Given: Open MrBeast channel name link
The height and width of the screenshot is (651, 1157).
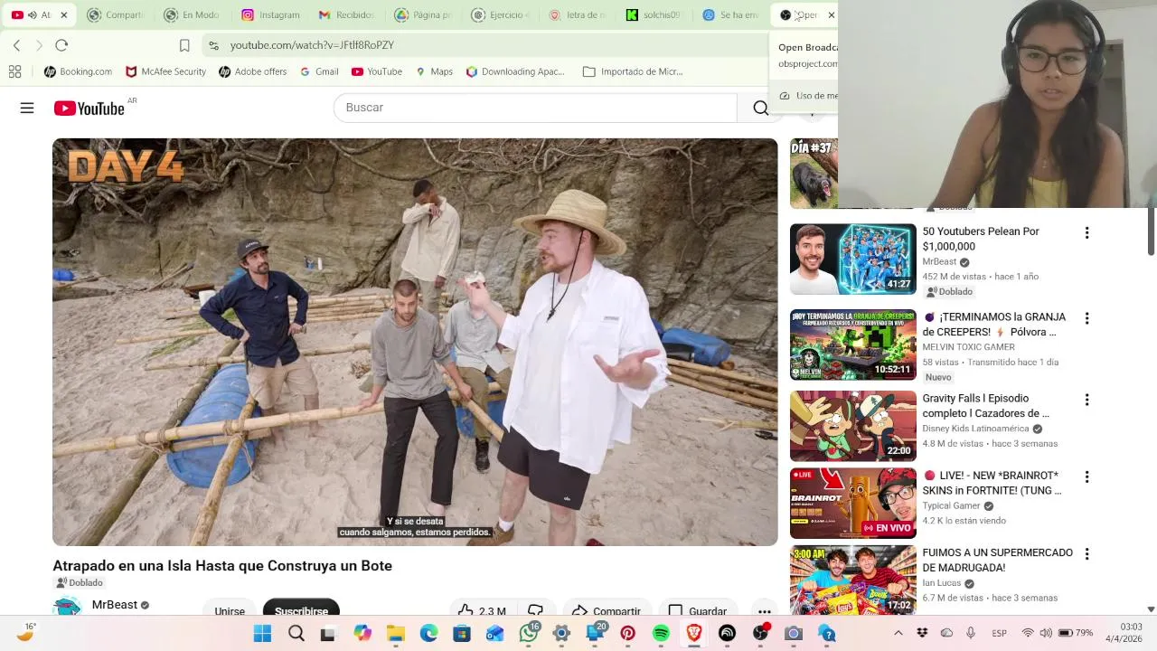Looking at the screenshot, I should pyautogui.click(x=114, y=605).
